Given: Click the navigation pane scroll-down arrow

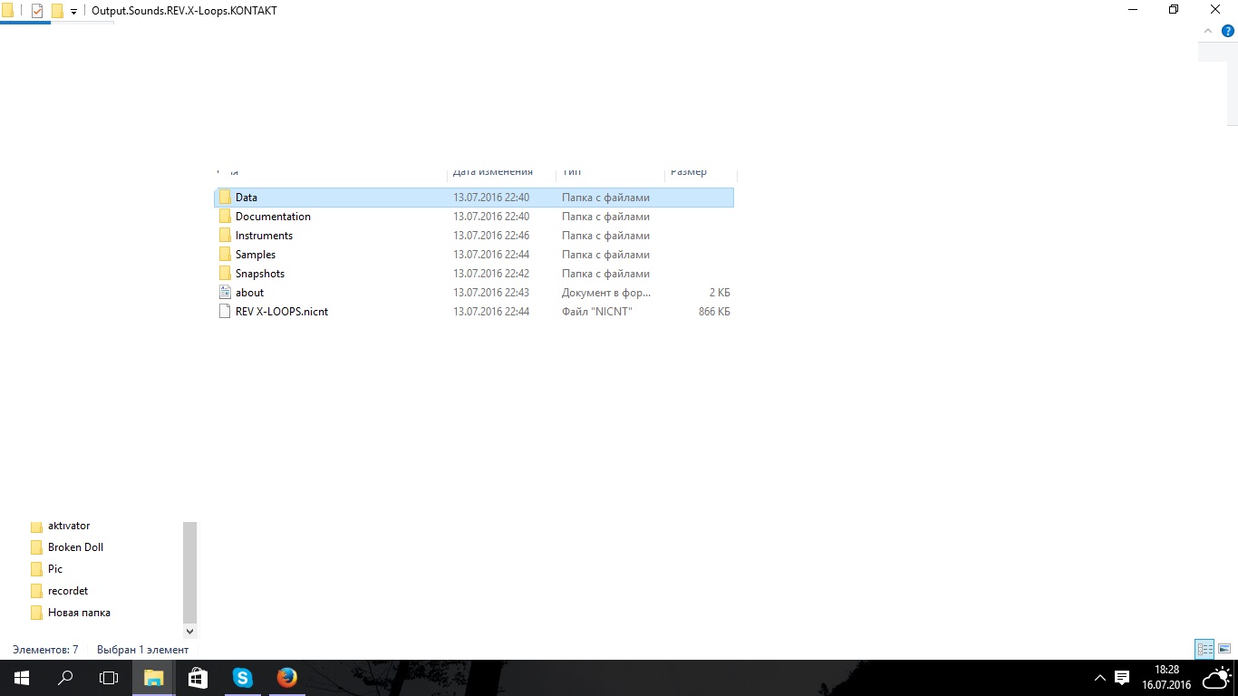Looking at the screenshot, I should (189, 631).
